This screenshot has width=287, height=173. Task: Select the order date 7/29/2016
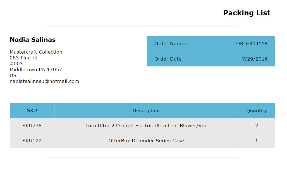click(255, 59)
